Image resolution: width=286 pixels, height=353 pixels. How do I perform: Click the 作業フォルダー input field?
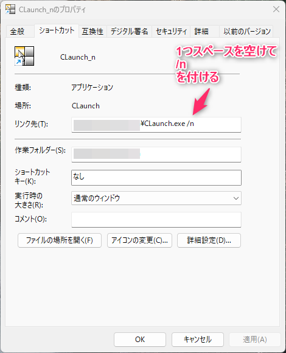pos(156,155)
